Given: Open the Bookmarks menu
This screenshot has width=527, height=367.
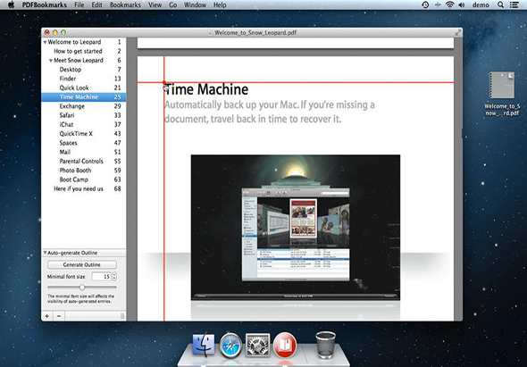Looking at the screenshot, I should point(125,4).
